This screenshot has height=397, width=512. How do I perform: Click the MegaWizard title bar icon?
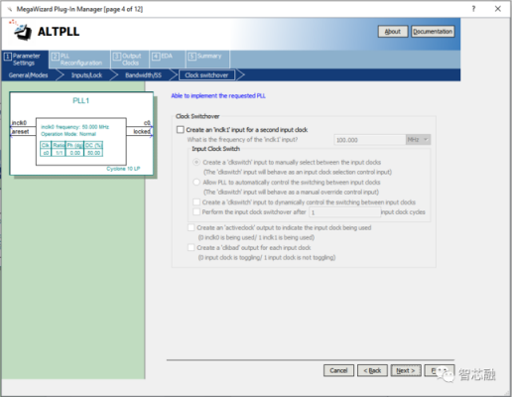10,9
